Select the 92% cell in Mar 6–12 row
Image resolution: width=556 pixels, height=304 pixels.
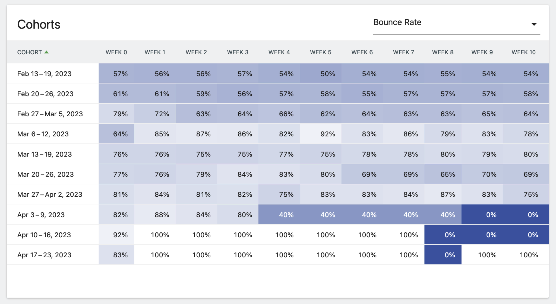[327, 134]
